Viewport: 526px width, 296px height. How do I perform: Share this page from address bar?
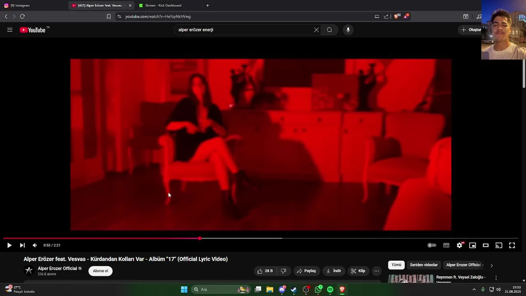point(386,16)
